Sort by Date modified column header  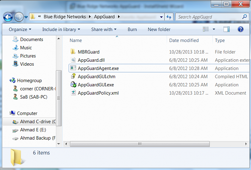(x=184, y=41)
